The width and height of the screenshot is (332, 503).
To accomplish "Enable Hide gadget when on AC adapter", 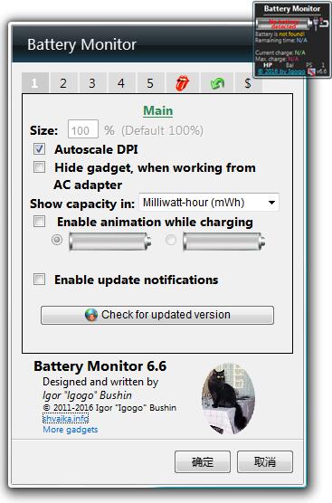I will [40, 167].
